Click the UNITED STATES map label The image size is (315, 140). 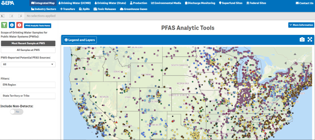179,95
